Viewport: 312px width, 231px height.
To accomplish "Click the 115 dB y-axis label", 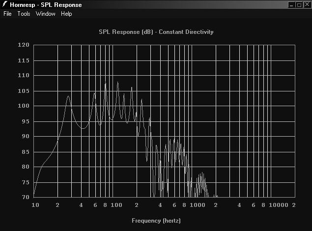I will pos(24,60).
